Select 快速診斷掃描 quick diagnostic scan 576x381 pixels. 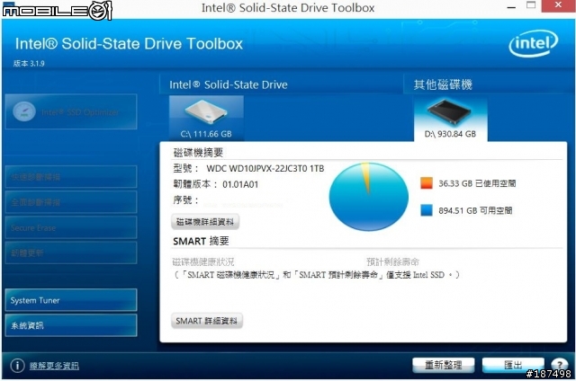[71, 177]
